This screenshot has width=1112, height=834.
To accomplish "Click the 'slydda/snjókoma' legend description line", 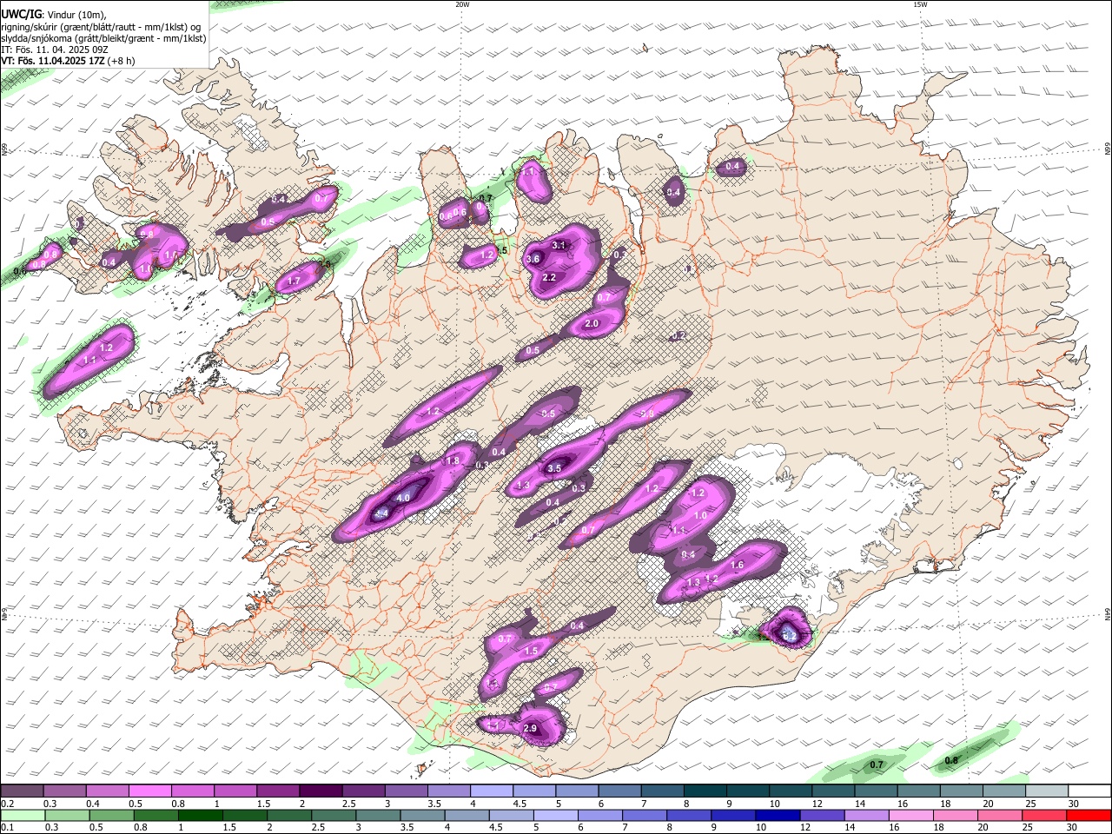I will click(x=103, y=38).
